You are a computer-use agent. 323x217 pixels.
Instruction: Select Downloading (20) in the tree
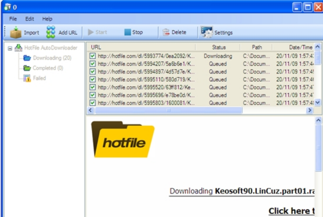pos(52,58)
